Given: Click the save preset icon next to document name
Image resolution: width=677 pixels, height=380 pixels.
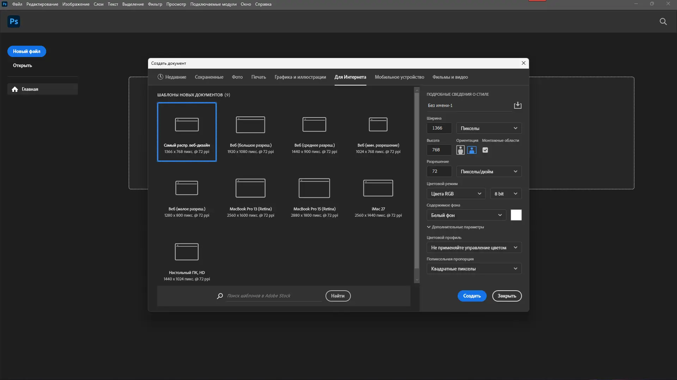Looking at the screenshot, I should (x=517, y=105).
